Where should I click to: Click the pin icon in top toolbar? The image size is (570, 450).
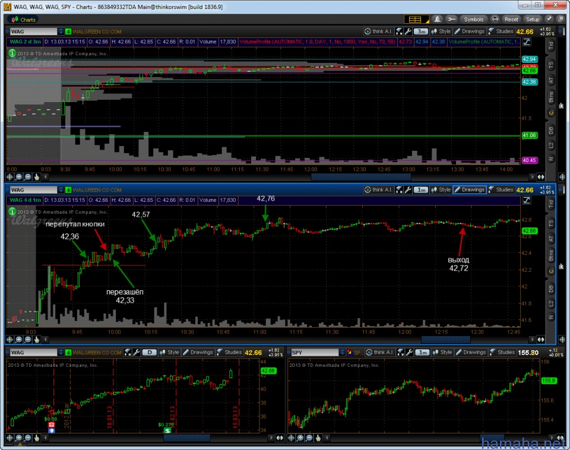coord(549,19)
